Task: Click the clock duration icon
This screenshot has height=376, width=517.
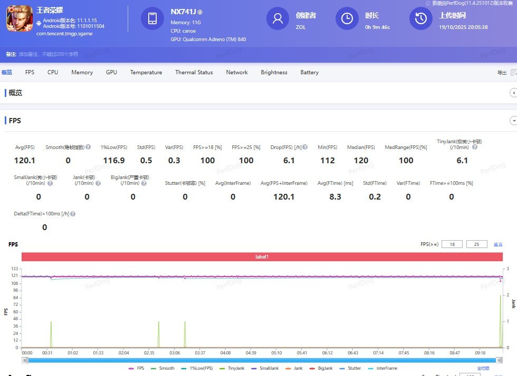Action: (x=347, y=19)
